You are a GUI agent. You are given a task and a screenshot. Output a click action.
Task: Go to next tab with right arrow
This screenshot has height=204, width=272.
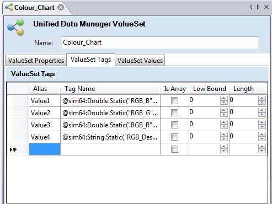(x=258, y=7)
